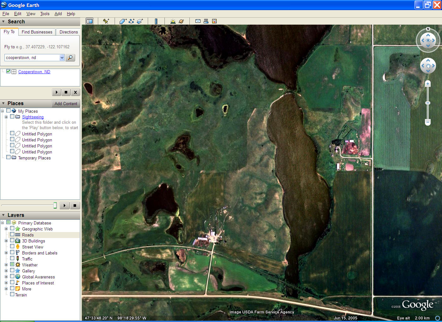Click the eye Look joystick center
Image resolution: width=442 pixels, height=322 pixels.
coord(428,40)
